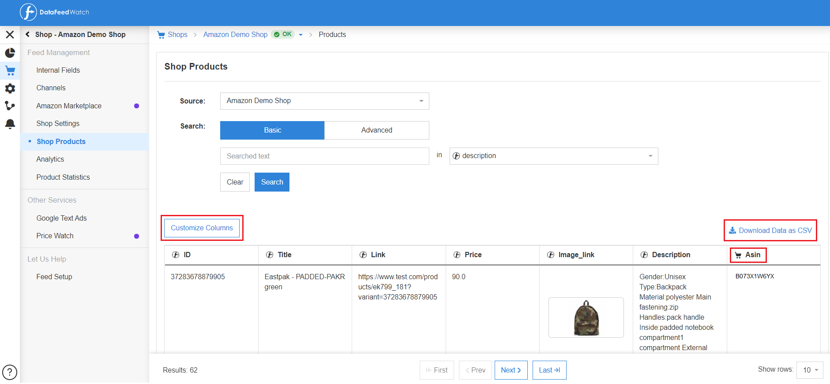Image resolution: width=830 pixels, height=384 pixels.
Task: Click product ID 37283678879905 cell
Action: 198,277
